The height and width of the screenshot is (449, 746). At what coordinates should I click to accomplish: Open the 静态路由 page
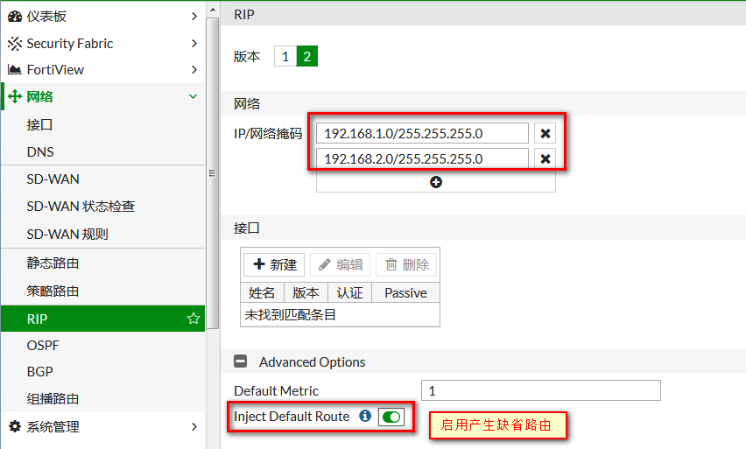(x=53, y=263)
